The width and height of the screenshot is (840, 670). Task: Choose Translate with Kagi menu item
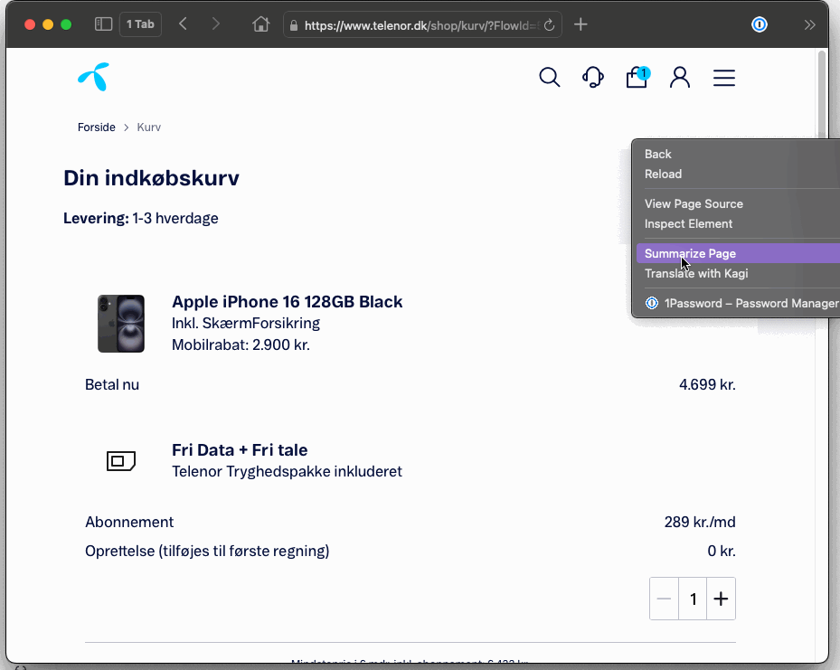(696, 274)
